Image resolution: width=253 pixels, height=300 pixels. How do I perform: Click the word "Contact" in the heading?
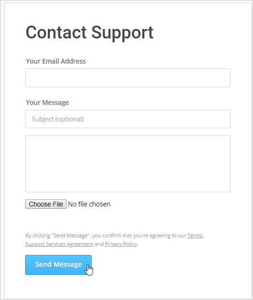(x=56, y=33)
